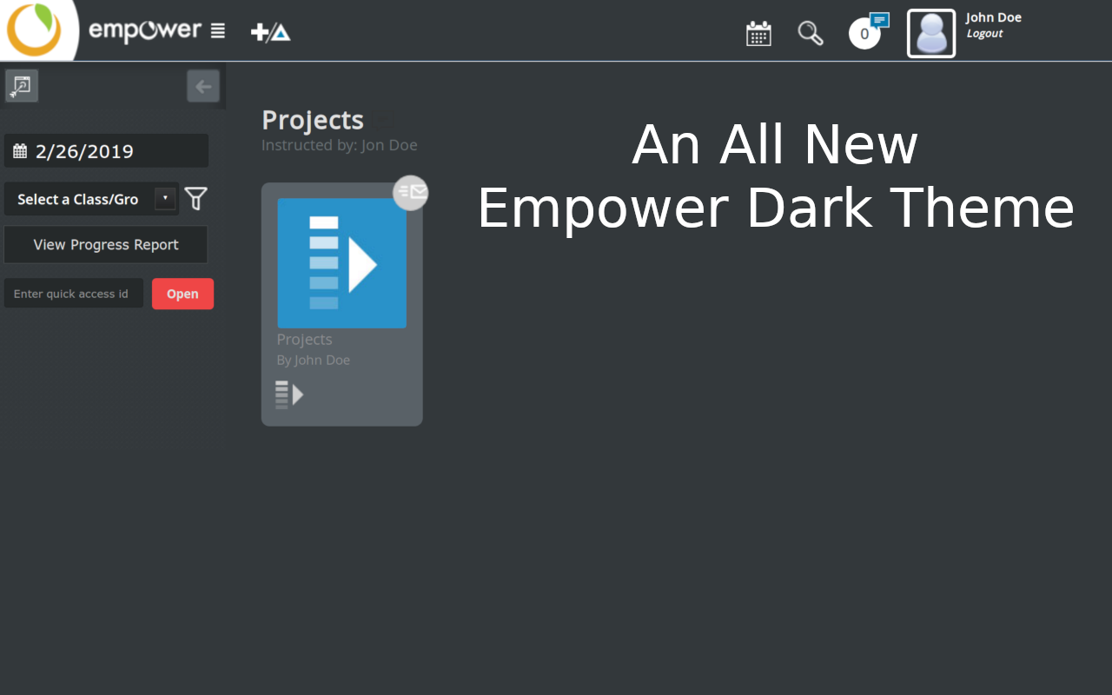The image size is (1112, 695).
Task: Click the View Progress Report button
Action: [105, 244]
